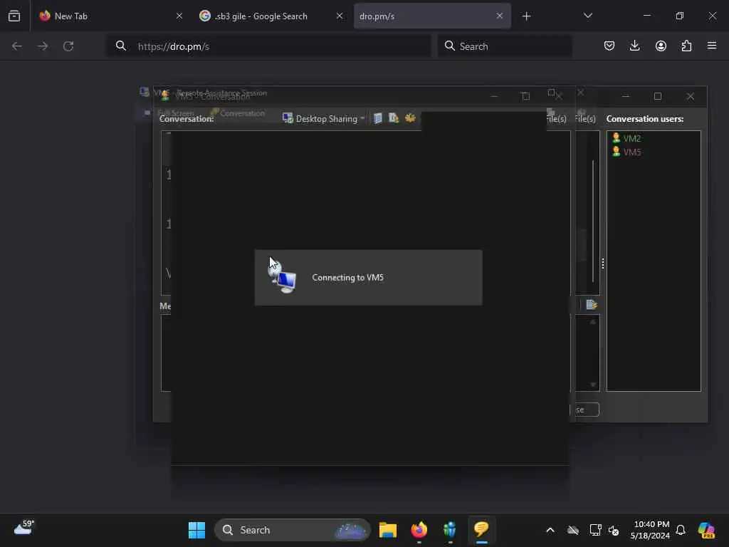729x547 pixels.
Task: Open the Extensions puzzle icon
Action: click(686, 46)
